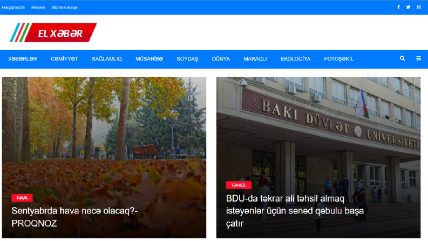Click the El Xəbər logo
Screen dimensions: 428x241
(53, 32)
